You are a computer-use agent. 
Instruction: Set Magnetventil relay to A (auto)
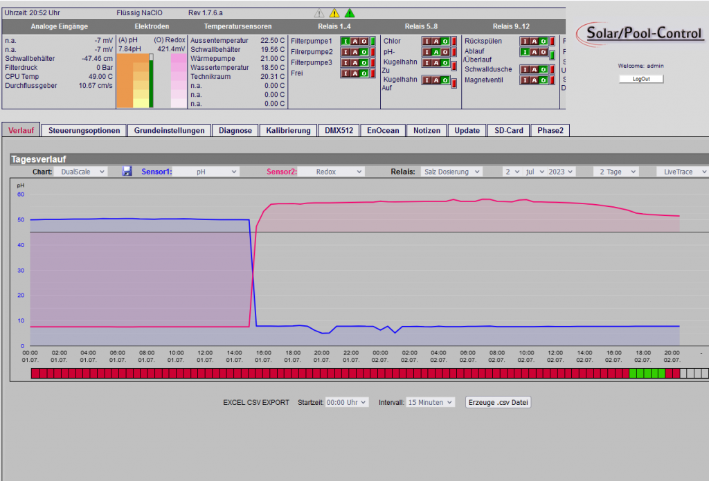[x=534, y=80]
